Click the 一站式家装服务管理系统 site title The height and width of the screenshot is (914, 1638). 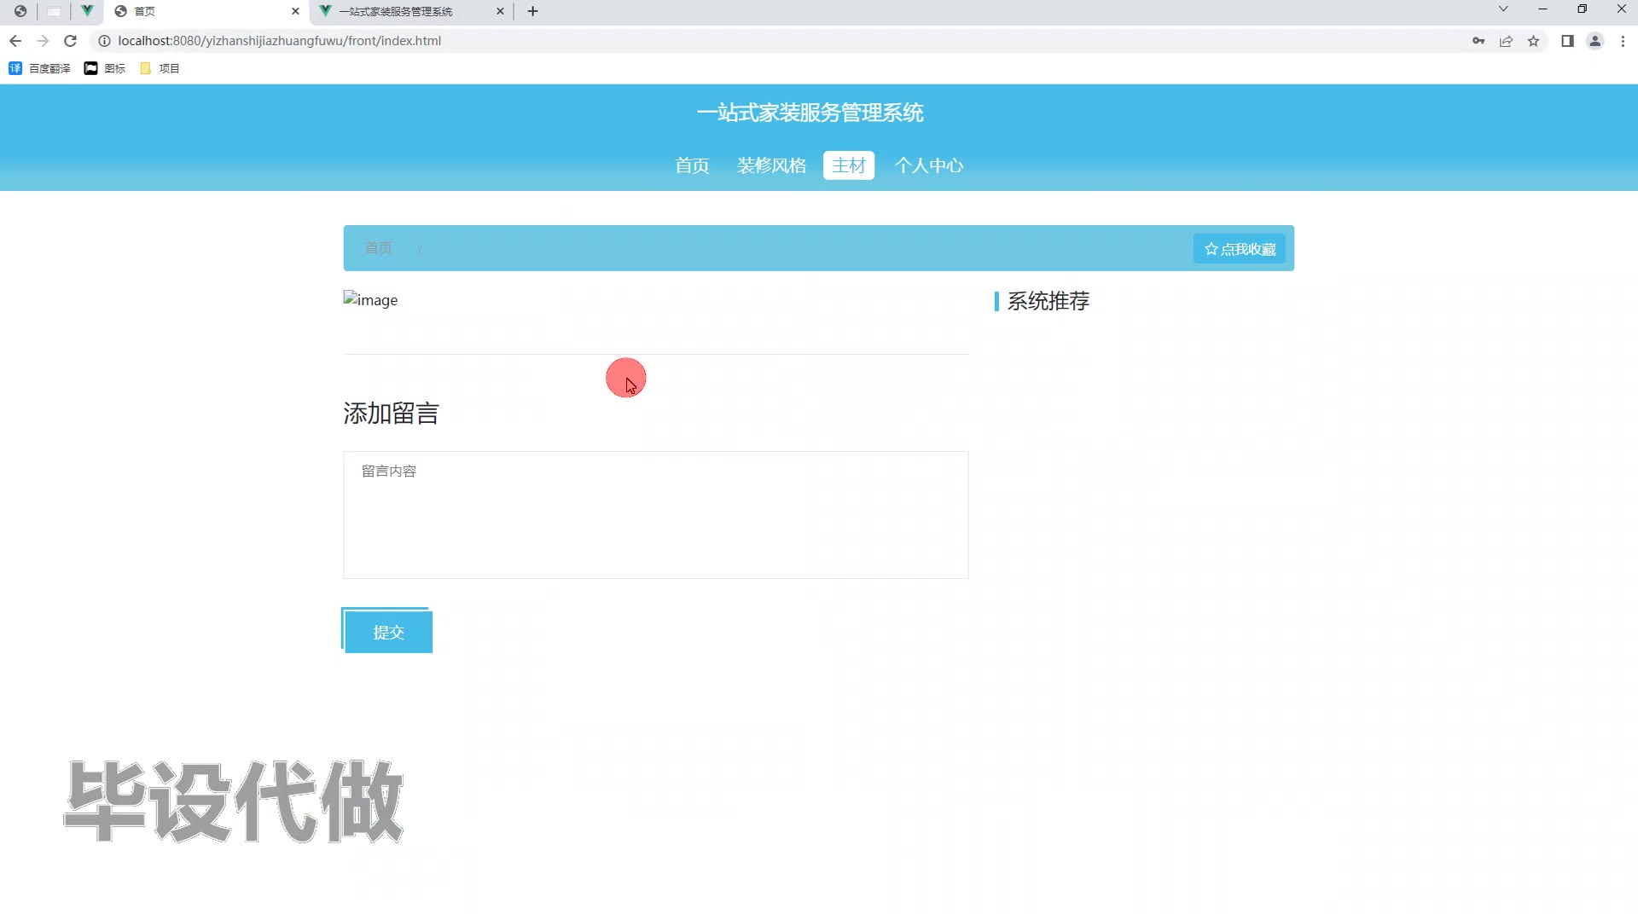click(x=810, y=113)
